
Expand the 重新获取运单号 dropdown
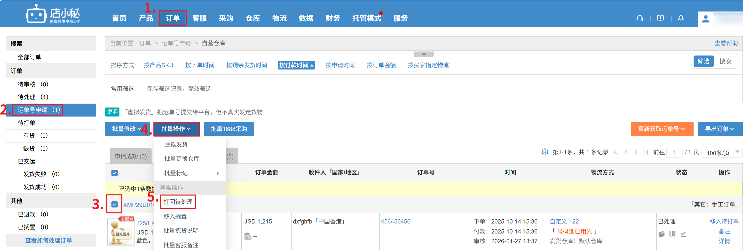[x=661, y=129]
